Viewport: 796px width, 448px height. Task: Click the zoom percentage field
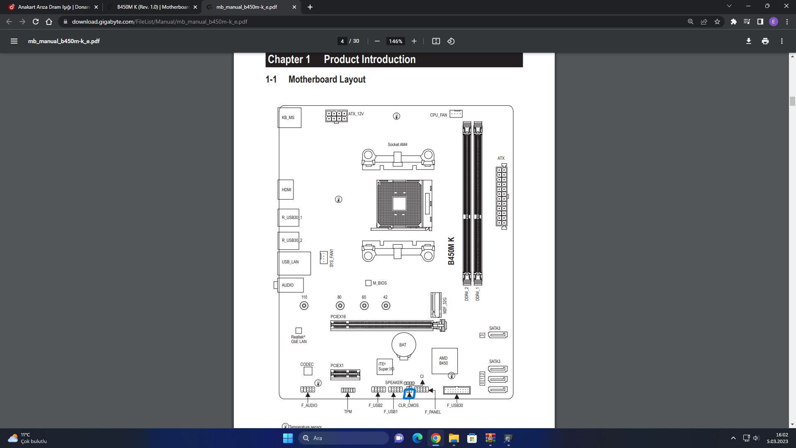click(395, 41)
